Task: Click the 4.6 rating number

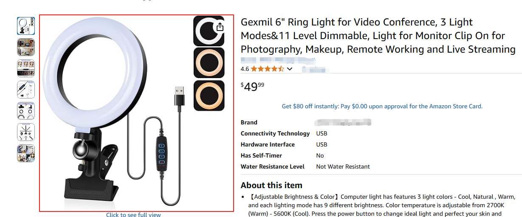Action: (x=245, y=69)
